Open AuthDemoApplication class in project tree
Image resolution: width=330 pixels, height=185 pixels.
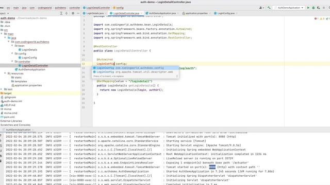click(x=30, y=69)
